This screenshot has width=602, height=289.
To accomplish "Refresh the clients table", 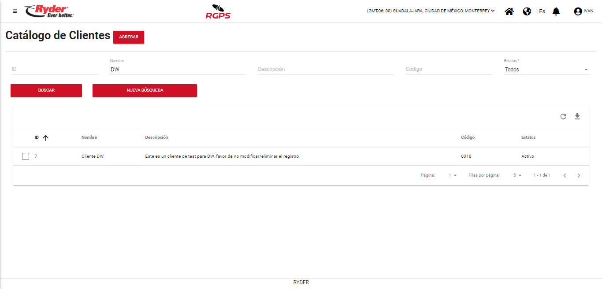I will click(563, 117).
